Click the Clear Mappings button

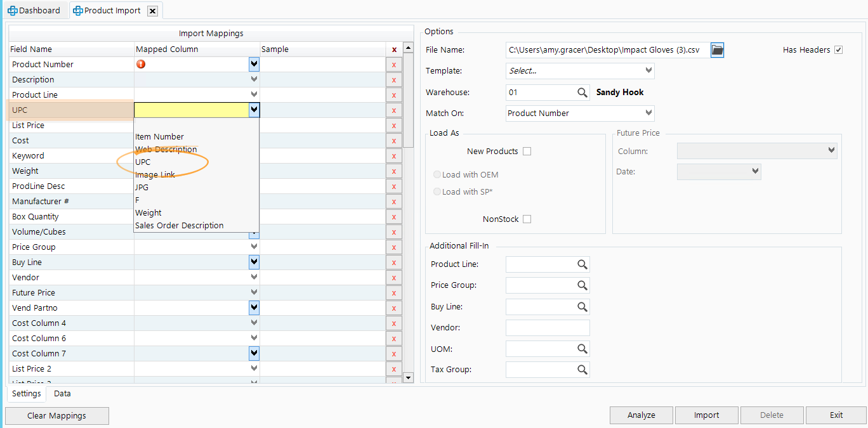pyautogui.click(x=57, y=416)
